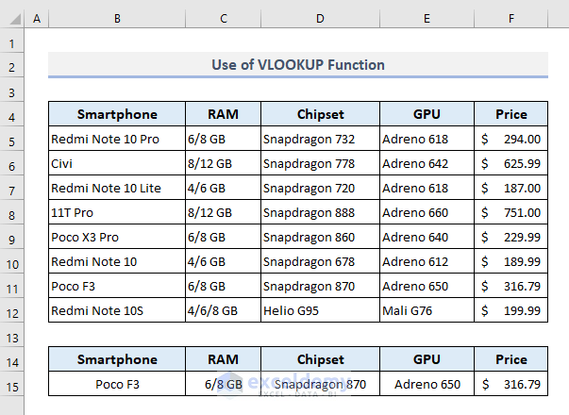Select the Redmi Note 10 Pro cell
Image resolution: width=569 pixels, height=415 pixels.
point(116,139)
